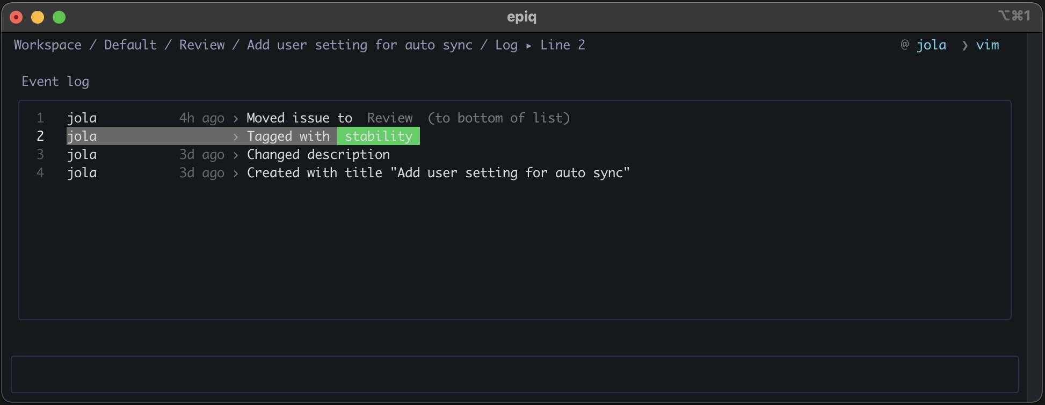Click the Default breadcrumb link
This screenshot has height=405, width=1045.
(x=130, y=45)
